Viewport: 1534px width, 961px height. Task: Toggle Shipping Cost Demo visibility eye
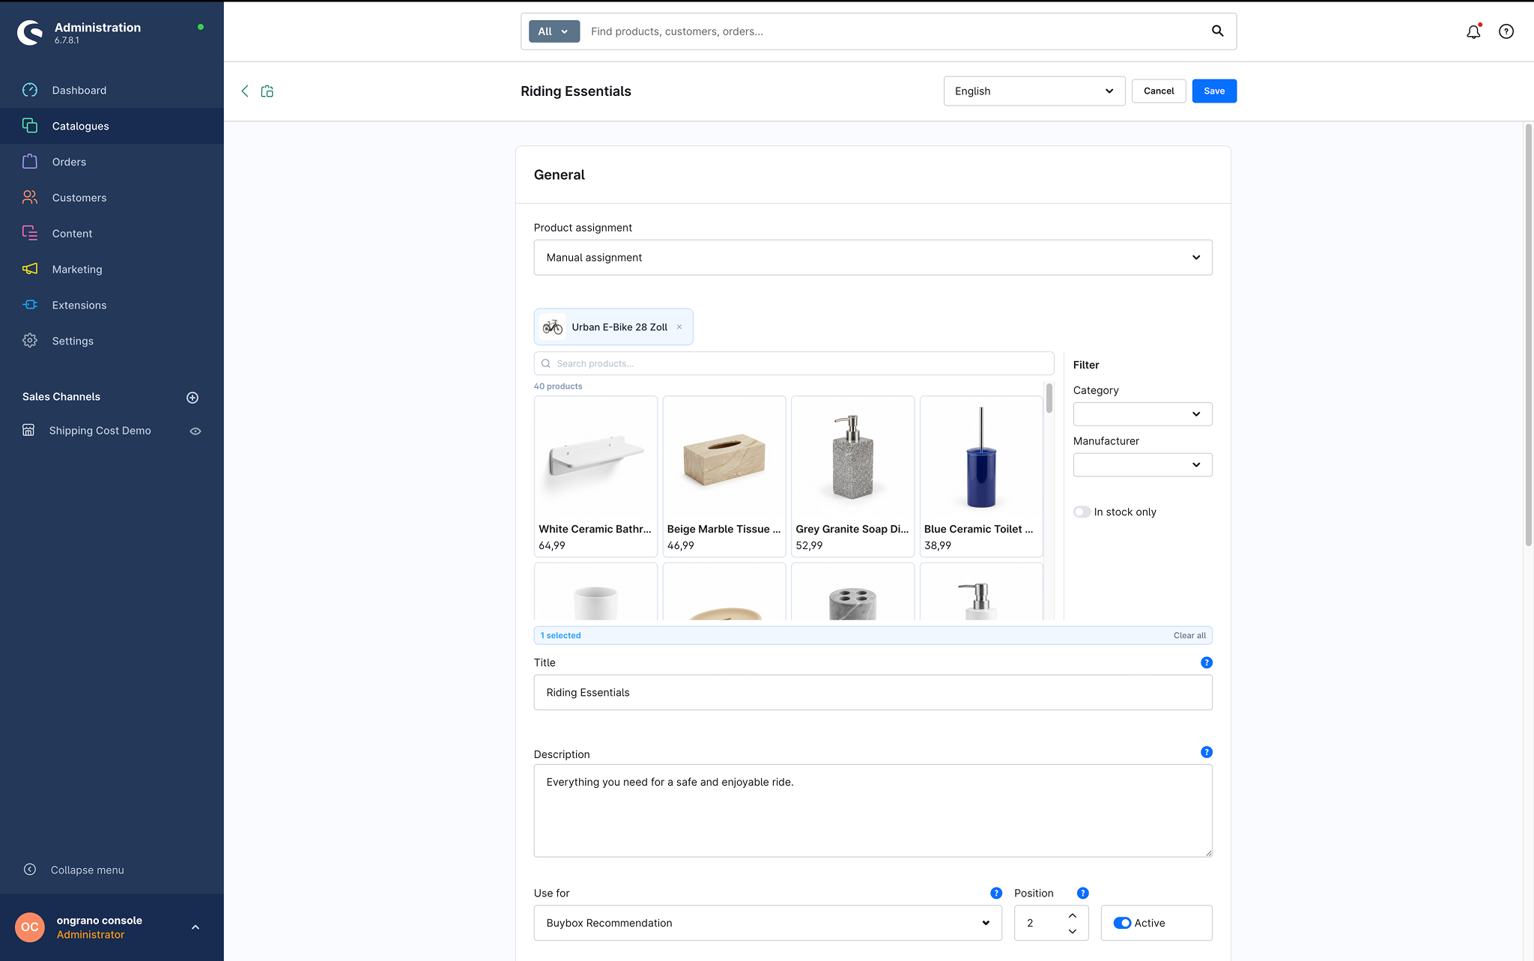[195, 431]
